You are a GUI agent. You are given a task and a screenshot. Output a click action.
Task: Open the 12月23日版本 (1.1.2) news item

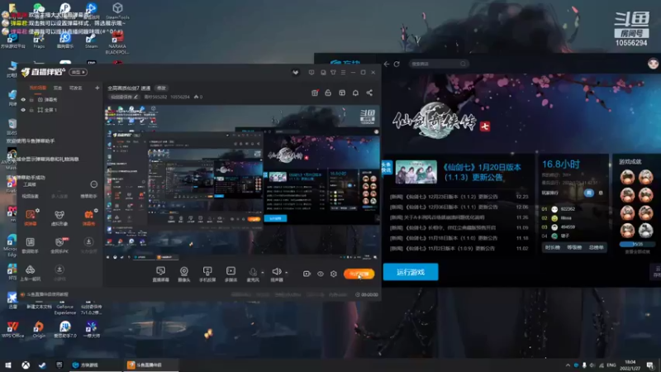(444, 197)
